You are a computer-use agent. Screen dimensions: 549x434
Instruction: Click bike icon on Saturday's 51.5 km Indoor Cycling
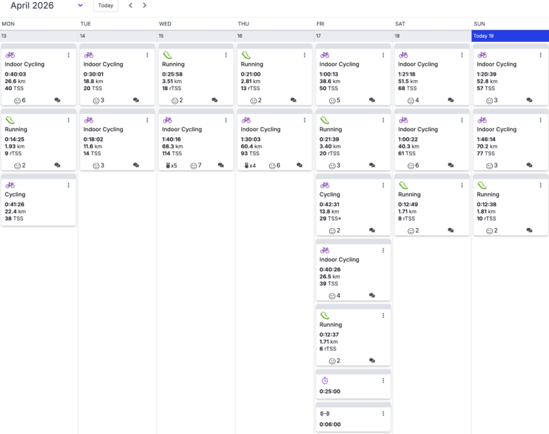404,55
